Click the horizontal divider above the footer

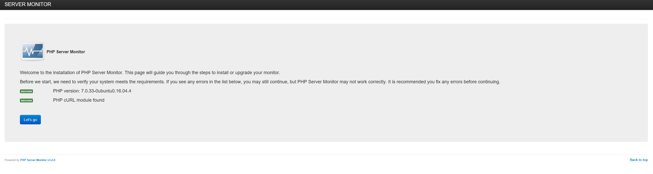coord(326,155)
